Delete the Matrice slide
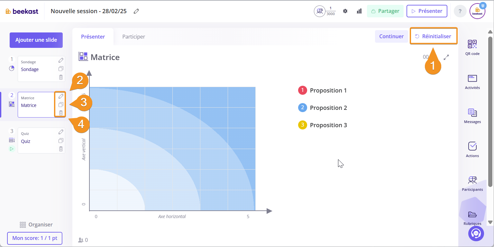Screen dimensions: 494x247 61,113
